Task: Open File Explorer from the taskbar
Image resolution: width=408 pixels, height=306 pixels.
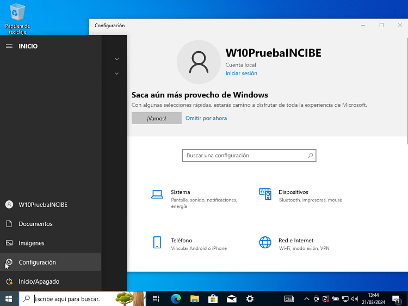Action: pyautogui.click(x=194, y=298)
